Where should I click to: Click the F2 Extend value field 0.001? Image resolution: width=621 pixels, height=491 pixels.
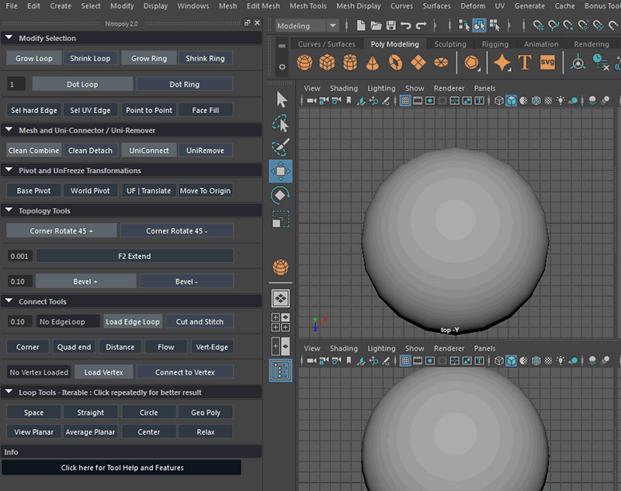coord(20,256)
